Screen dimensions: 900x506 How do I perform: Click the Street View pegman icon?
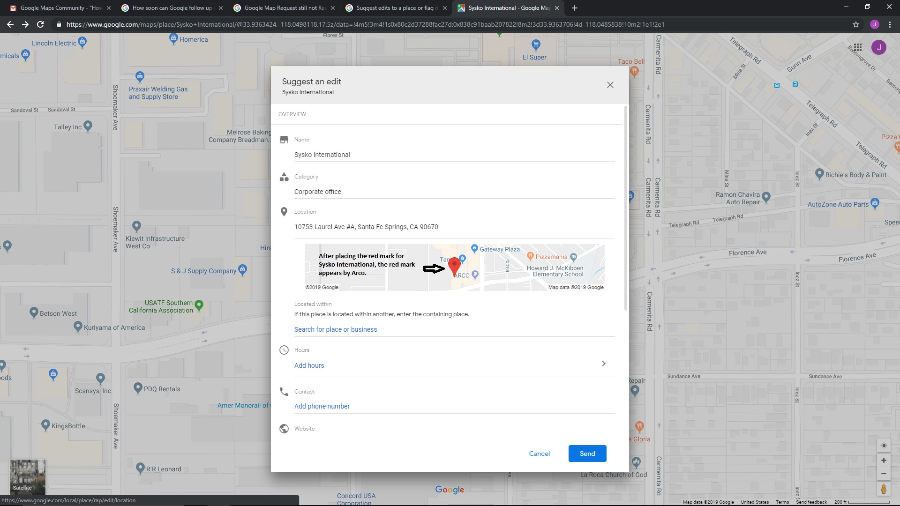tap(883, 489)
